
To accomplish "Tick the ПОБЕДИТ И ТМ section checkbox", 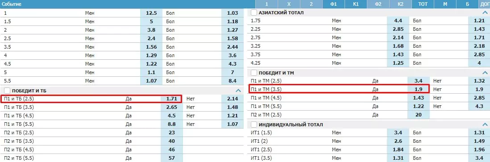I will coord(254,73).
